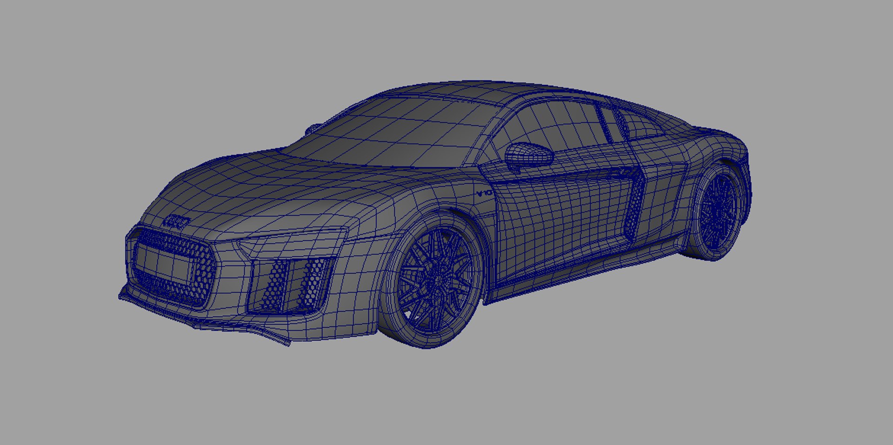Select the logo emblem on the hood

(x=177, y=222)
